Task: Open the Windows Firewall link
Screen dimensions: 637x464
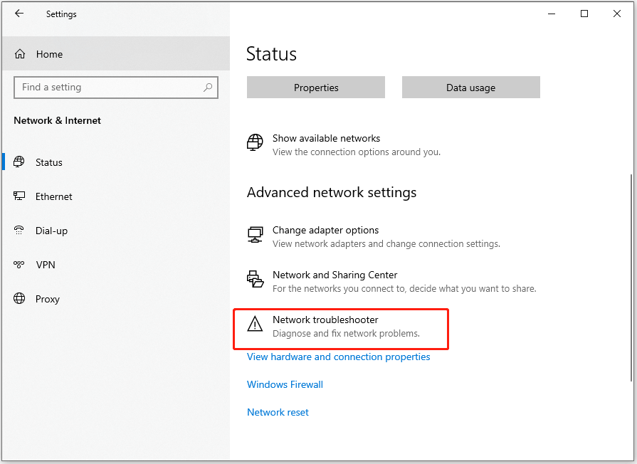Action: (285, 384)
